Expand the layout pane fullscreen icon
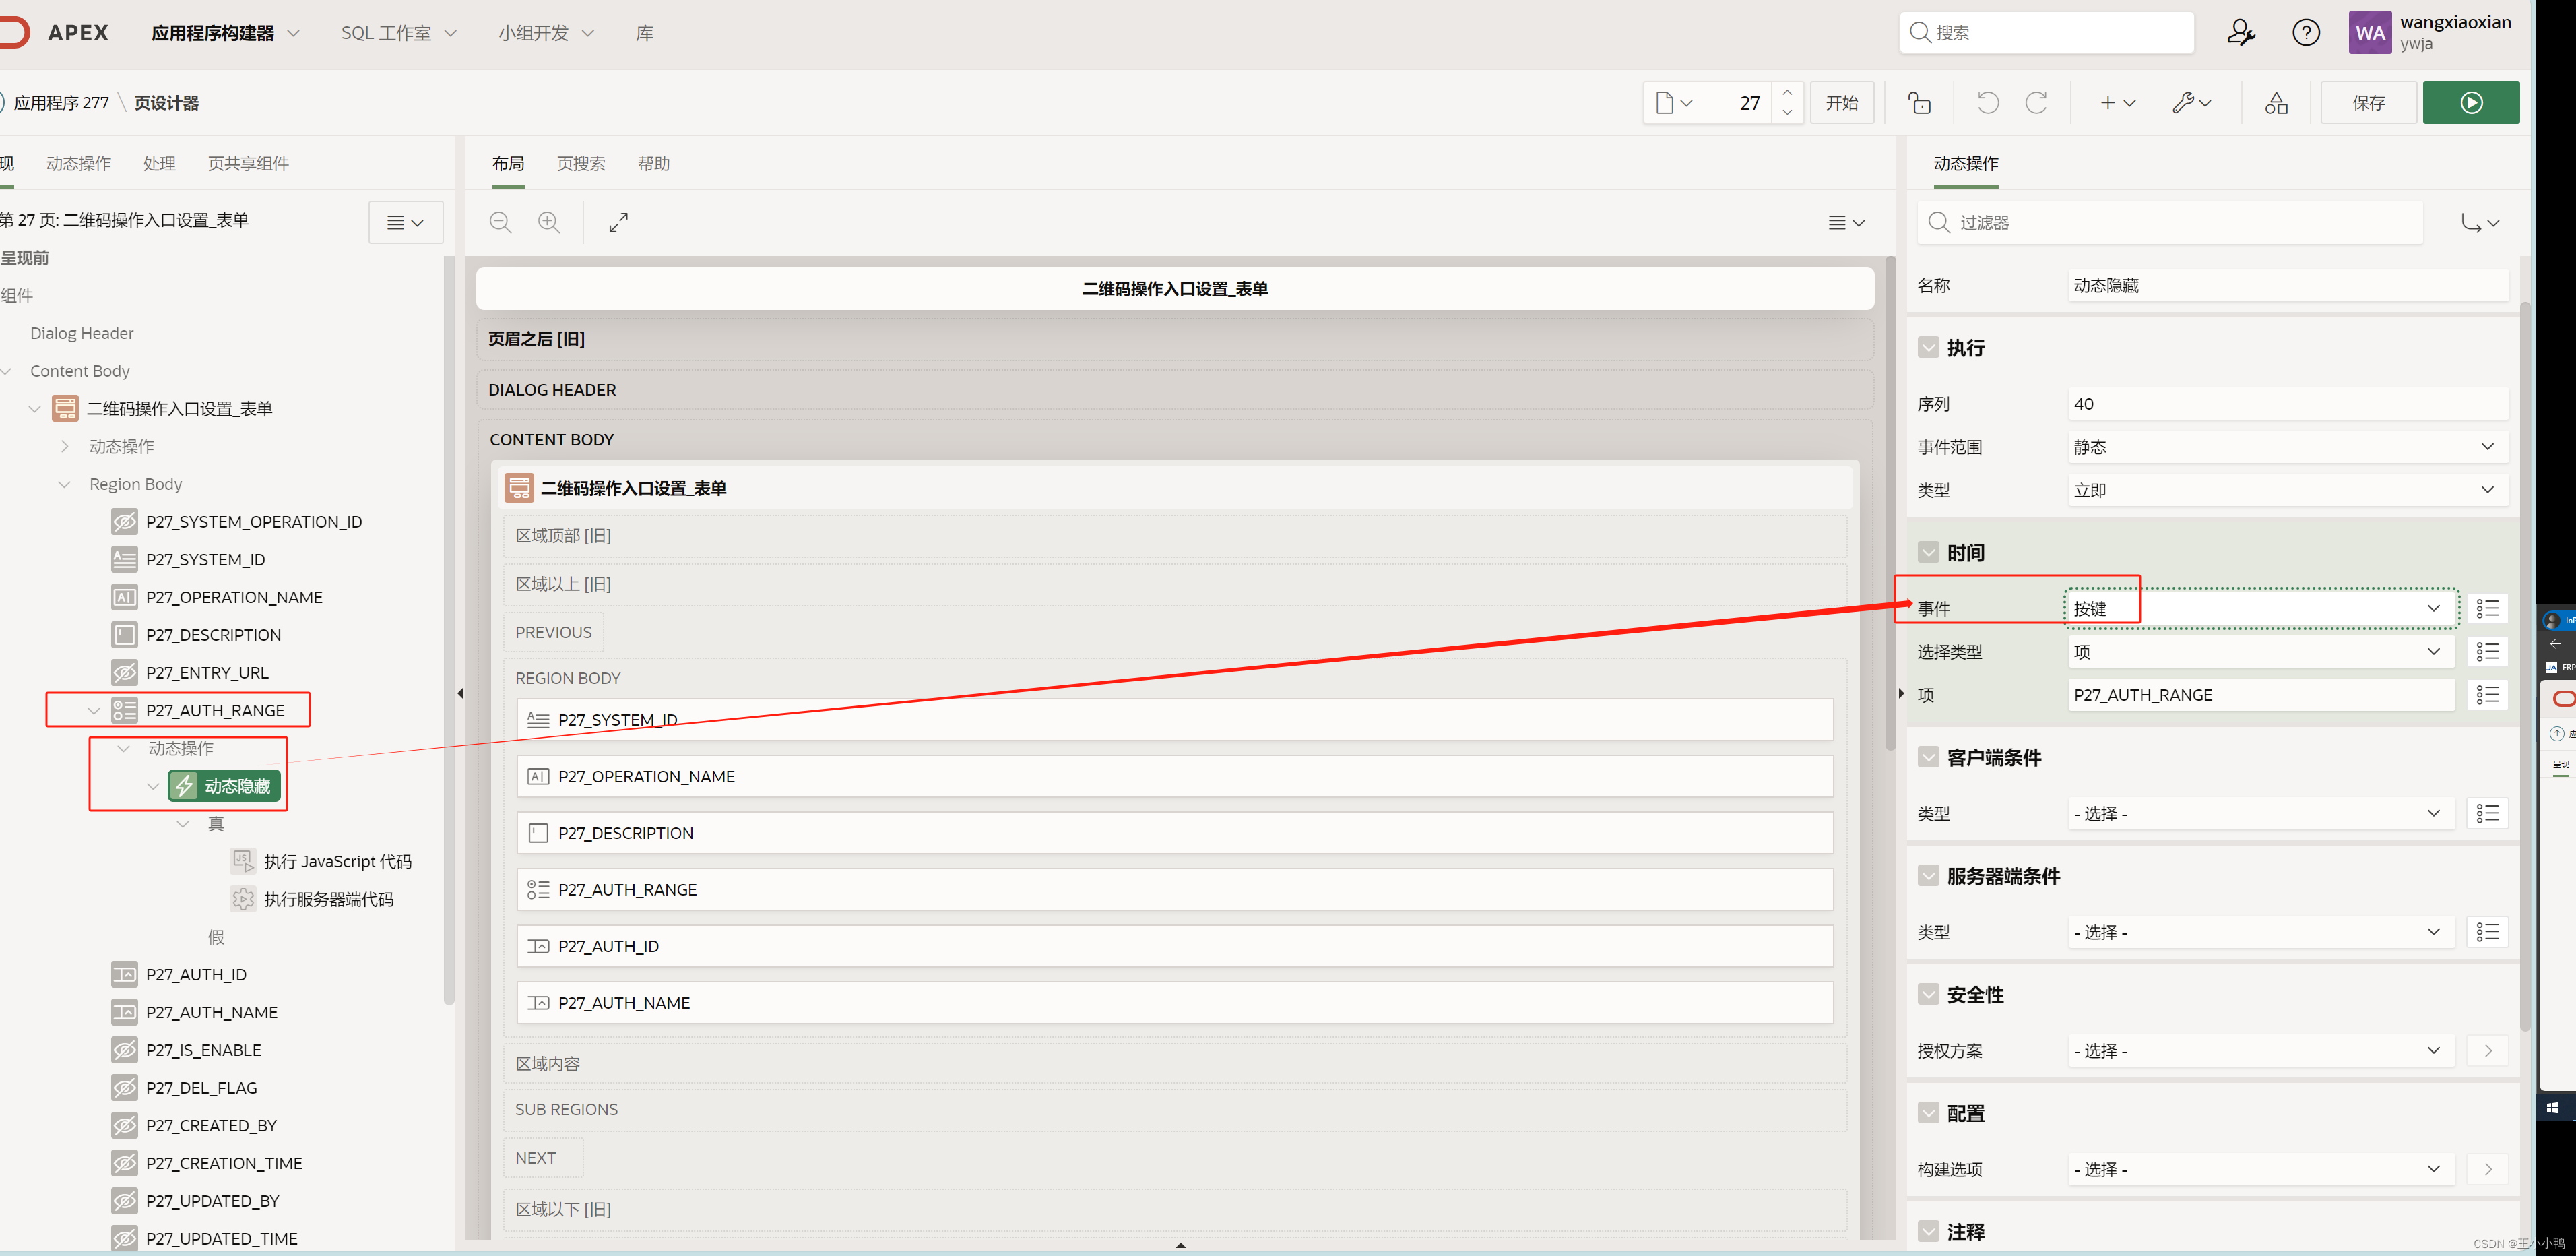The width and height of the screenshot is (2576, 1256). tap(619, 222)
